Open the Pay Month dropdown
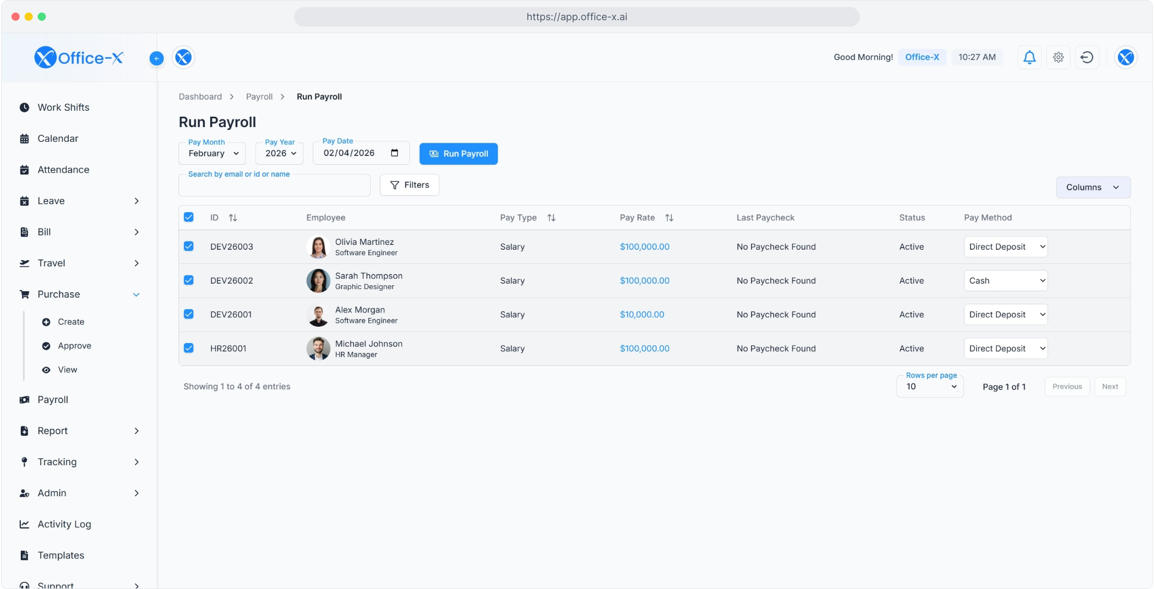This screenshot has width=1154, height=589. click(212, 153)
